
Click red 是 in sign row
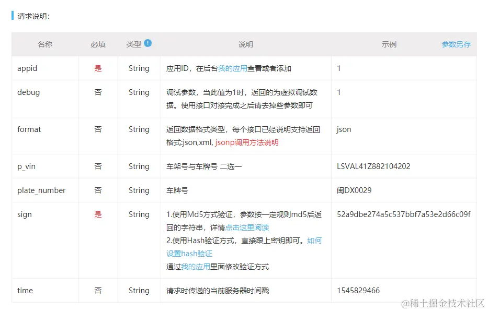click(x=98, y=214)
